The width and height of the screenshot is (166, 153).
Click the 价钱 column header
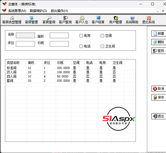(x=64, y=63)
